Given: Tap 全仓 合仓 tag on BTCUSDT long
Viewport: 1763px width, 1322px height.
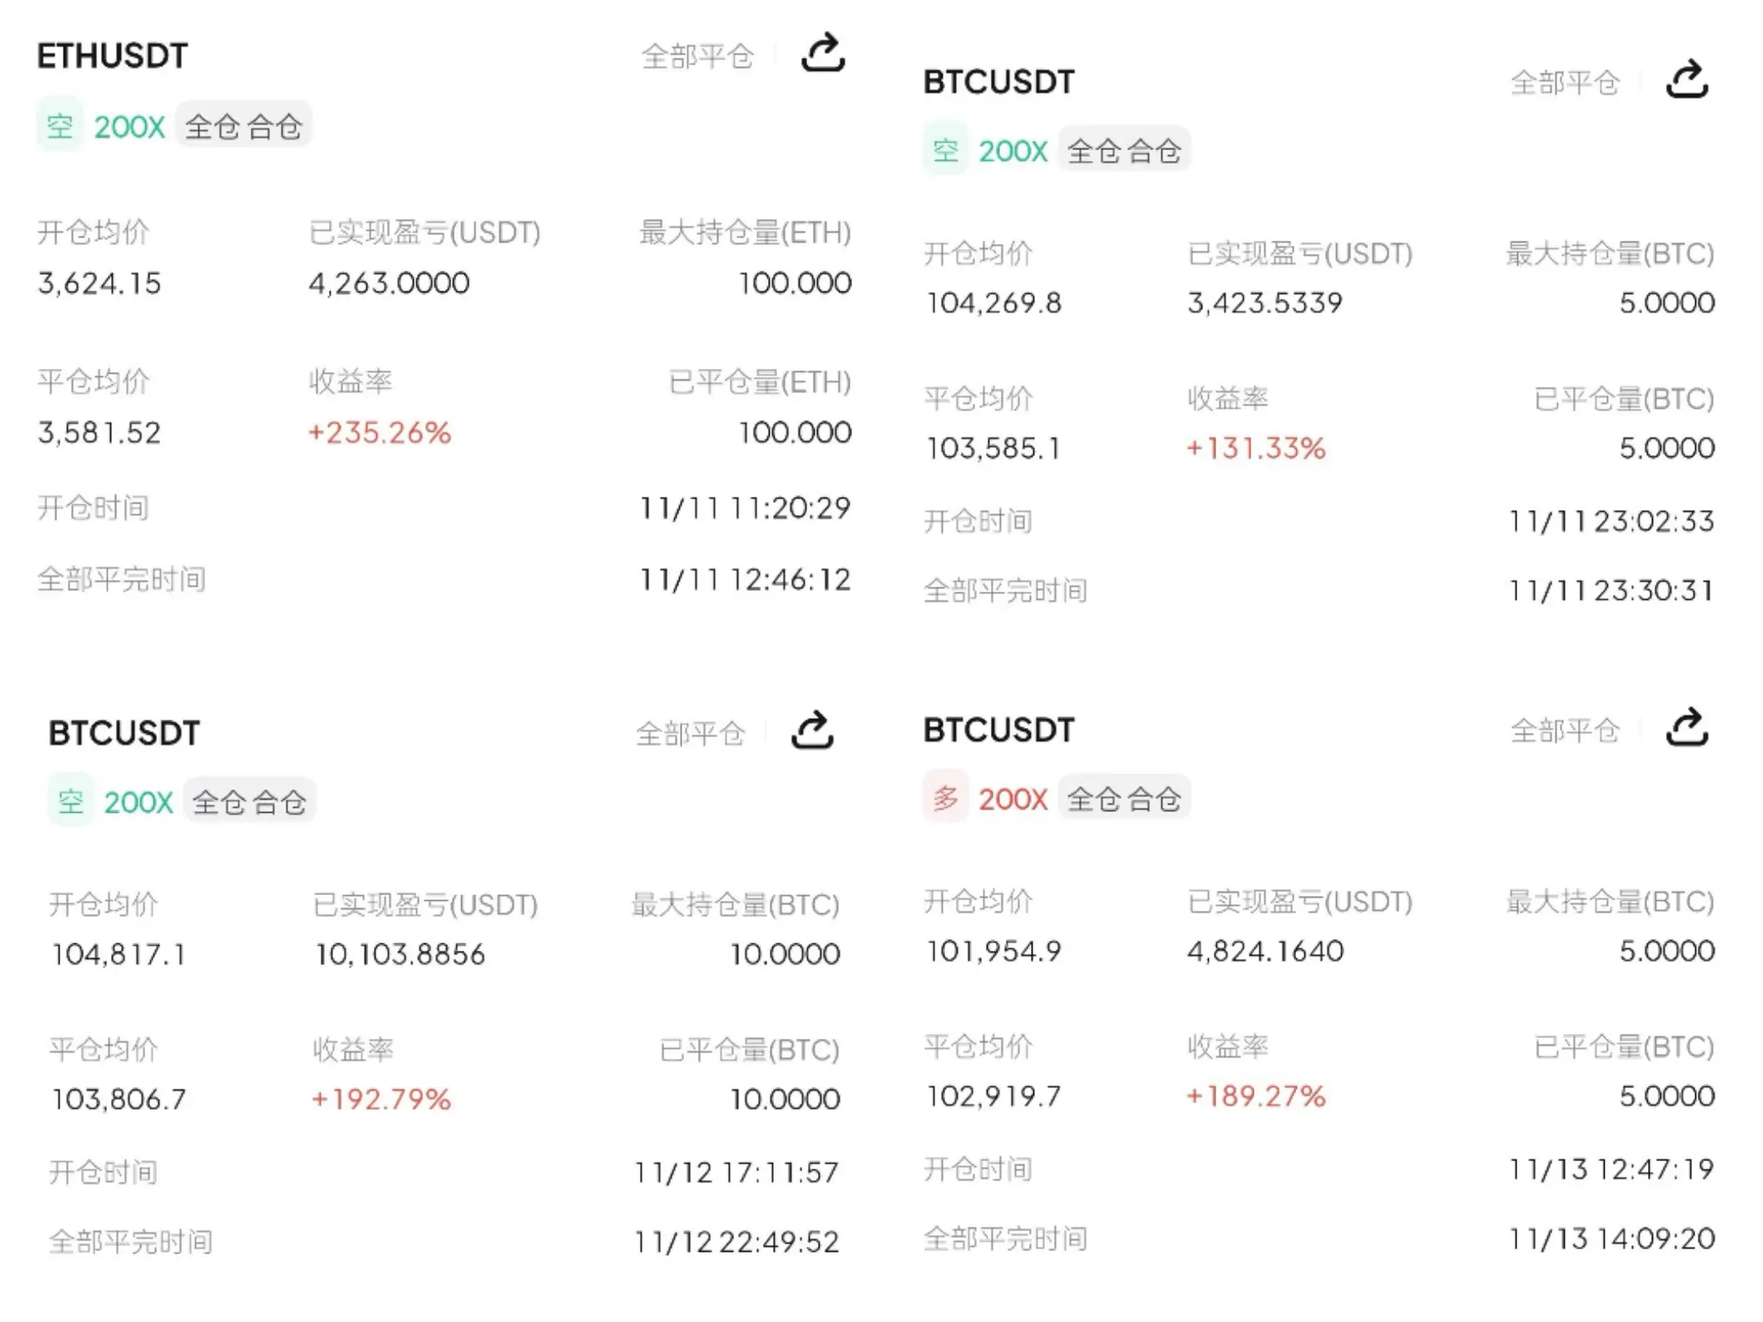Looking at the screenshot, I should click(x=1124, y=799).
